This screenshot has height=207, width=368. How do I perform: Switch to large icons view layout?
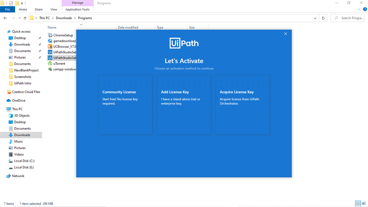pos(364,203)
